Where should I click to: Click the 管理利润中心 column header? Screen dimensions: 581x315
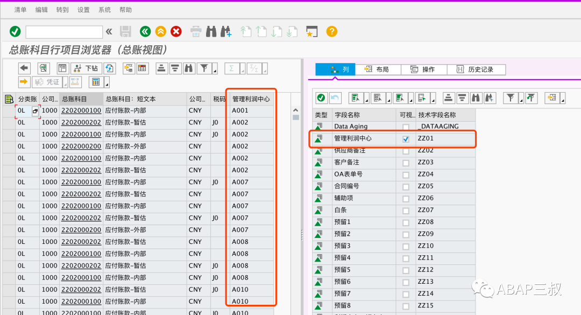(251, 99)
